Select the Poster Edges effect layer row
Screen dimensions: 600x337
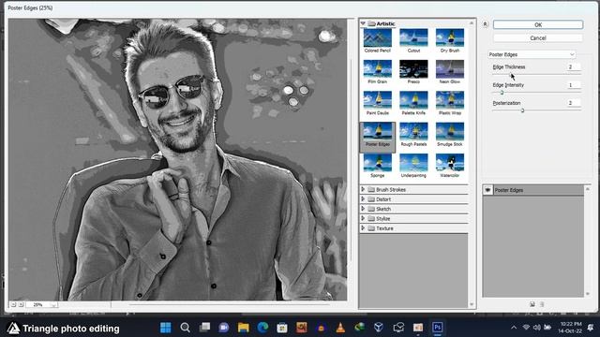(533, 190)
